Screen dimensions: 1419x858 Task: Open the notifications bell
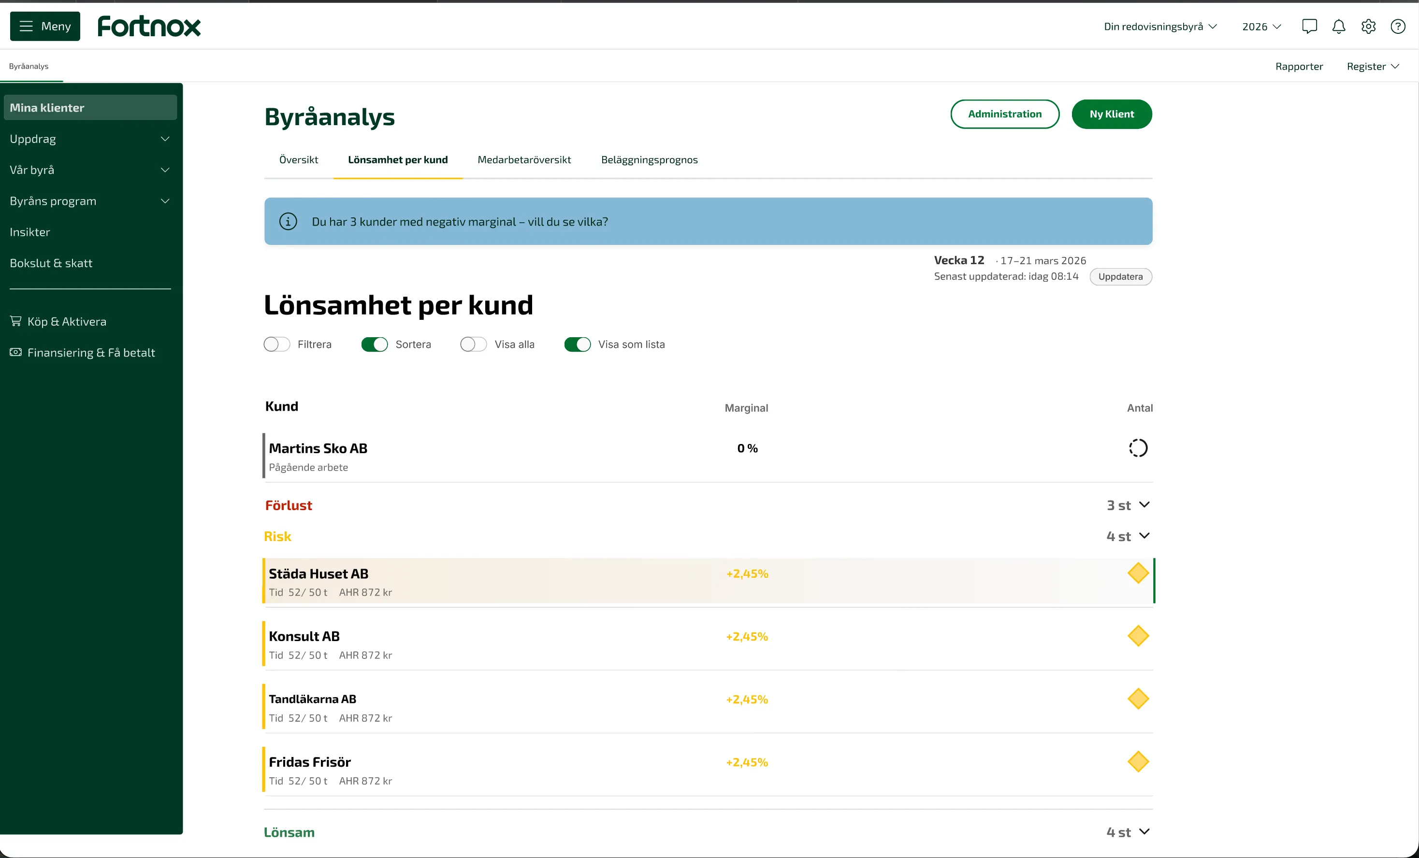[1338, 27]
